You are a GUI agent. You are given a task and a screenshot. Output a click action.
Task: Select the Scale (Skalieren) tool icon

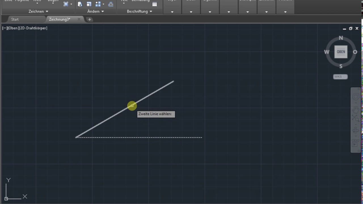point(89,4)
